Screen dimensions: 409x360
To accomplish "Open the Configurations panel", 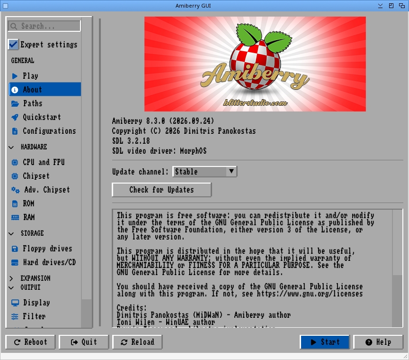I will point(45,131).
